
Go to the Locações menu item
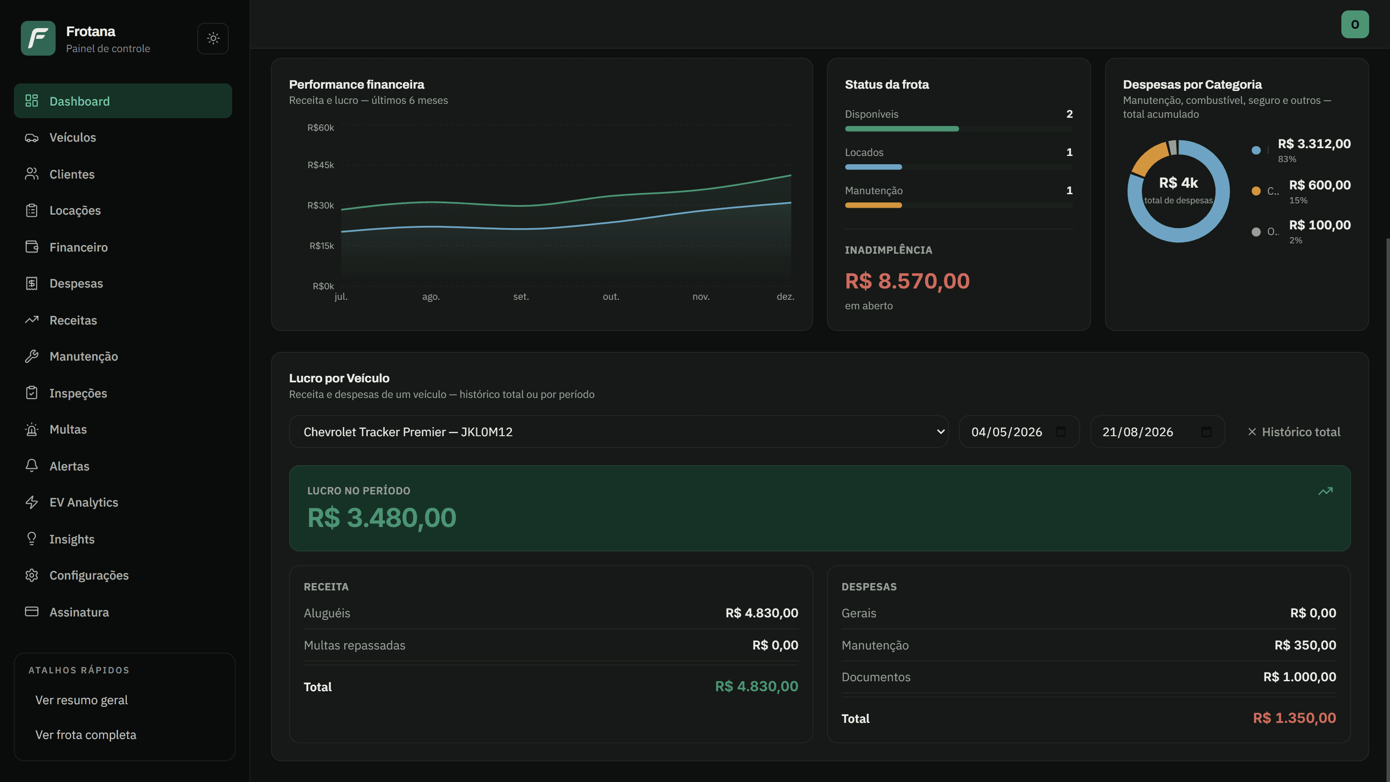pyautogui.click(x=123, y=210)
